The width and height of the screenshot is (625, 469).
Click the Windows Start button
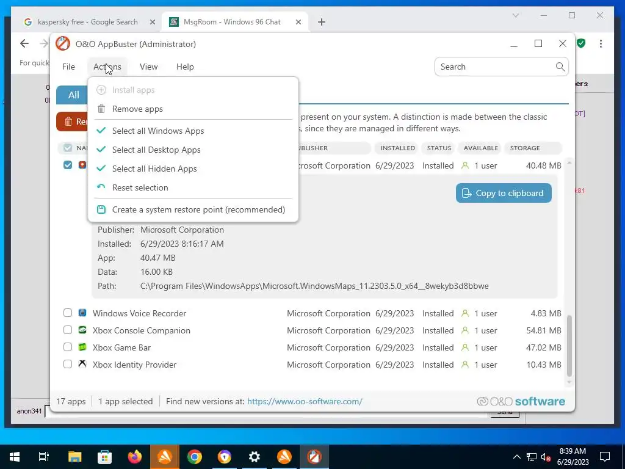pos(15,457)
